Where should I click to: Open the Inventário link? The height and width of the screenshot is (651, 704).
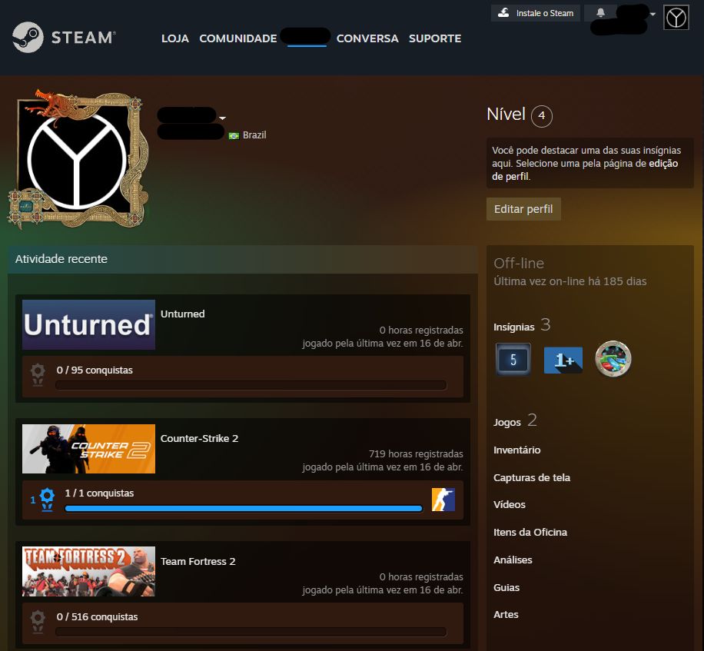(x=516, y=450)
